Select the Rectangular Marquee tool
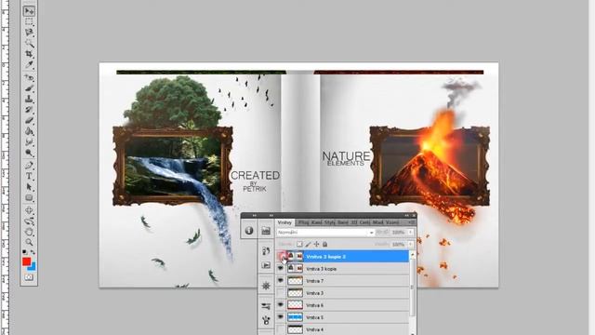This screenshot has width=595, height=335. point(29,22)
